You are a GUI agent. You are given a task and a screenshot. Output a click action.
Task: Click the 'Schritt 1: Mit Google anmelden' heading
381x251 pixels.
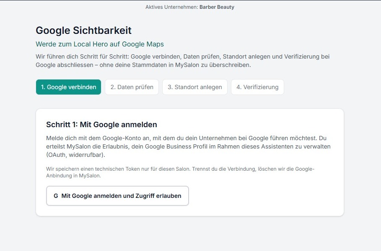point(101,125)
